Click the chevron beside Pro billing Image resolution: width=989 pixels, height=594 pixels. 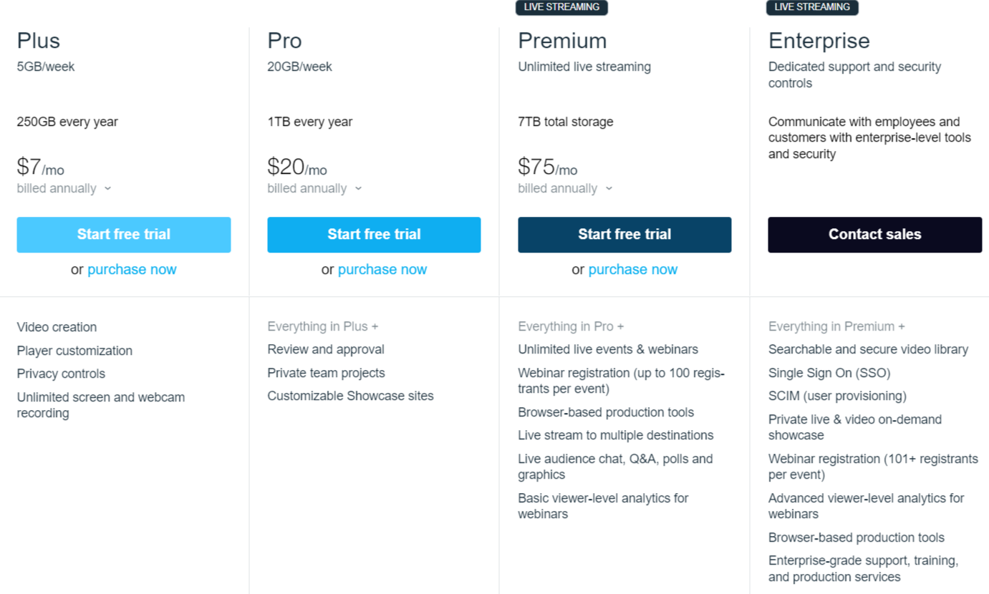tap(358, 189)
